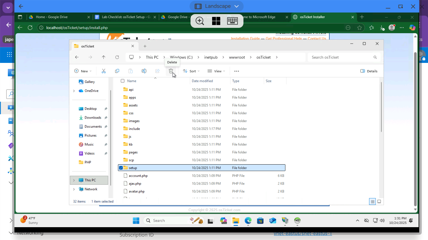Select Downloads in the navigation pane
Image resolution: width=428 pixels, height=240 pixels.
(x=93, y=118)
